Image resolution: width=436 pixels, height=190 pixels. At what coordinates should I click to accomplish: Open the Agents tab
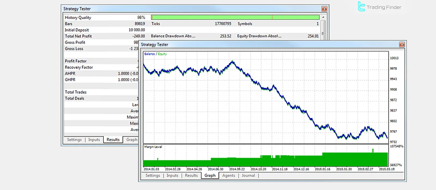point(228,176)
